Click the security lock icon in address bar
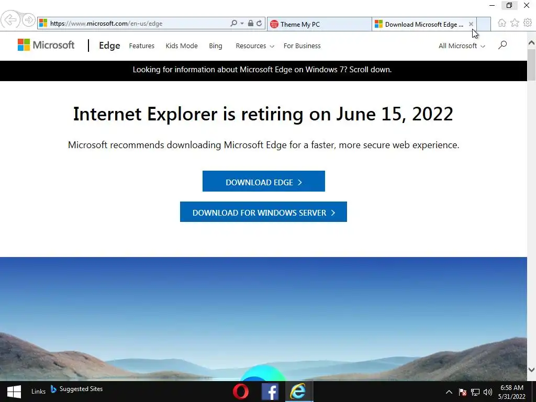This screenshot has height=402, width=536. [x=251, y=23]
